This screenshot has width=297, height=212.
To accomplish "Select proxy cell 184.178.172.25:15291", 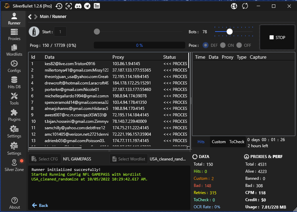I will [132, 83].
